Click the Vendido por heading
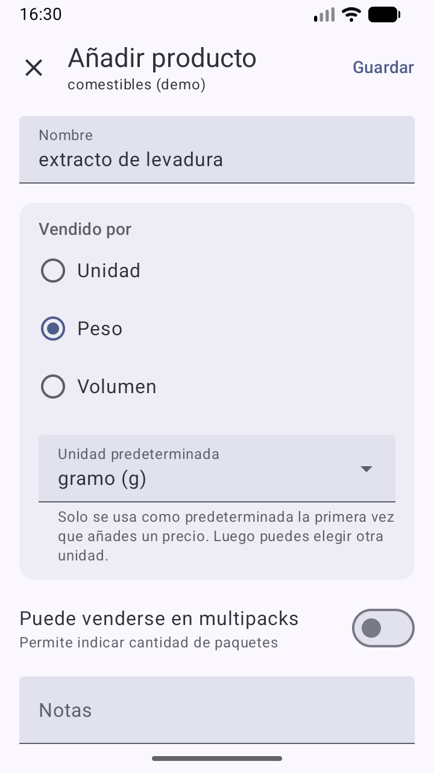 [85, 229]
